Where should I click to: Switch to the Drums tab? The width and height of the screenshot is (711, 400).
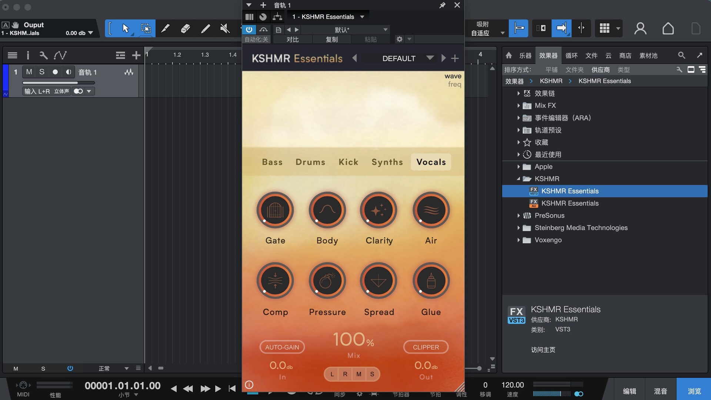point(310,162)
